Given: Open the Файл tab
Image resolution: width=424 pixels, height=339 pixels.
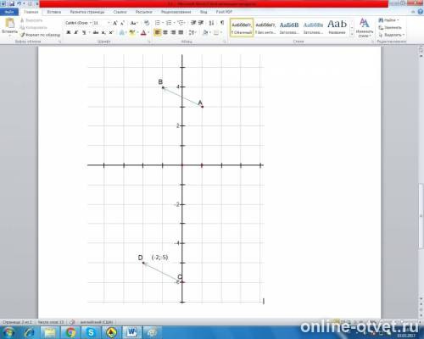Looking at the screenshot, I should [x=9, y=12].
